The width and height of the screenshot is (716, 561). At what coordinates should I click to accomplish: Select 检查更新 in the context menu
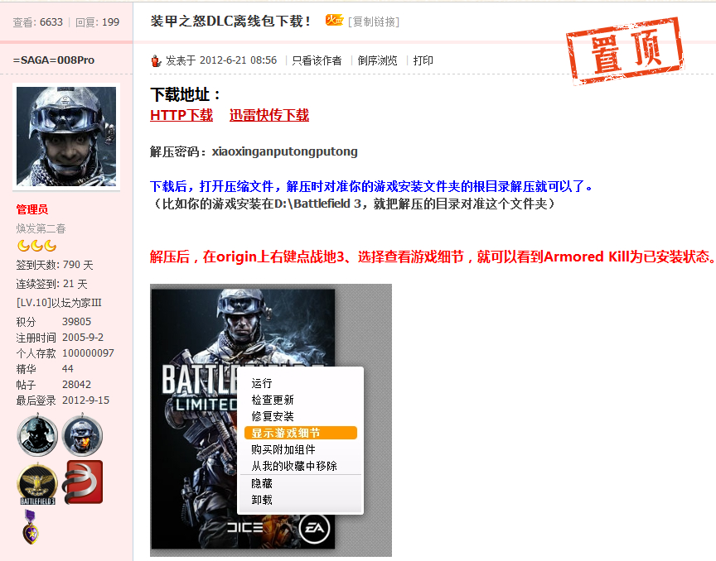pyautogui.click(x=273, y=400)
